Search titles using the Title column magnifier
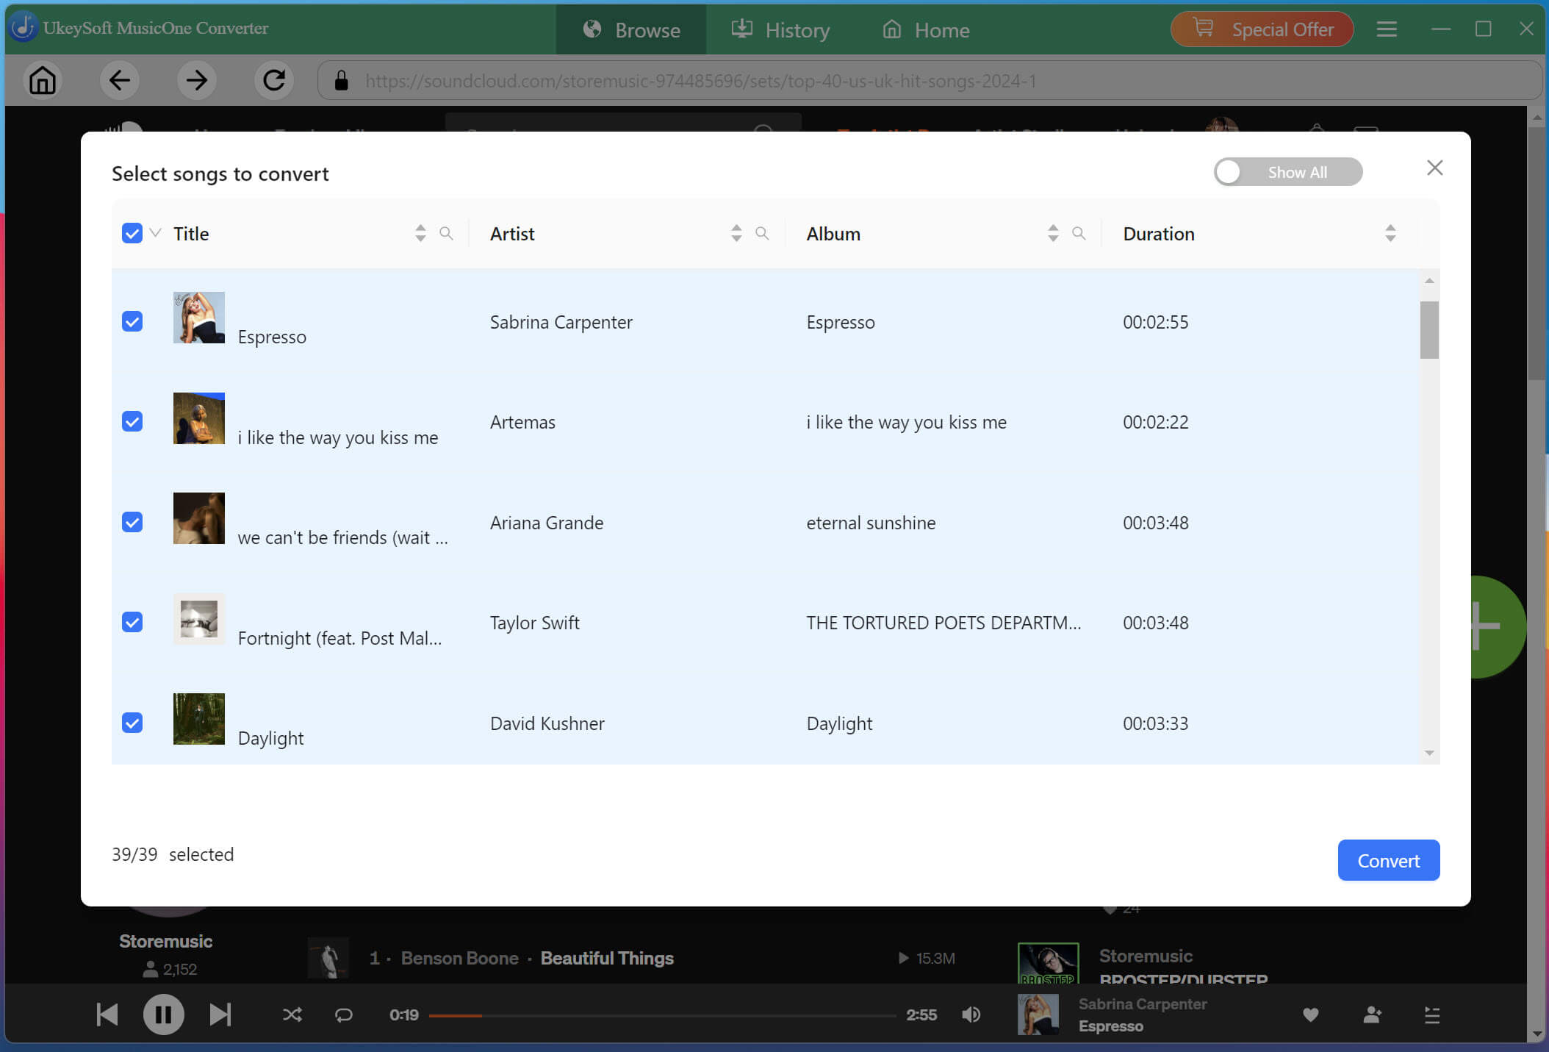 click(x=446, y=233)
